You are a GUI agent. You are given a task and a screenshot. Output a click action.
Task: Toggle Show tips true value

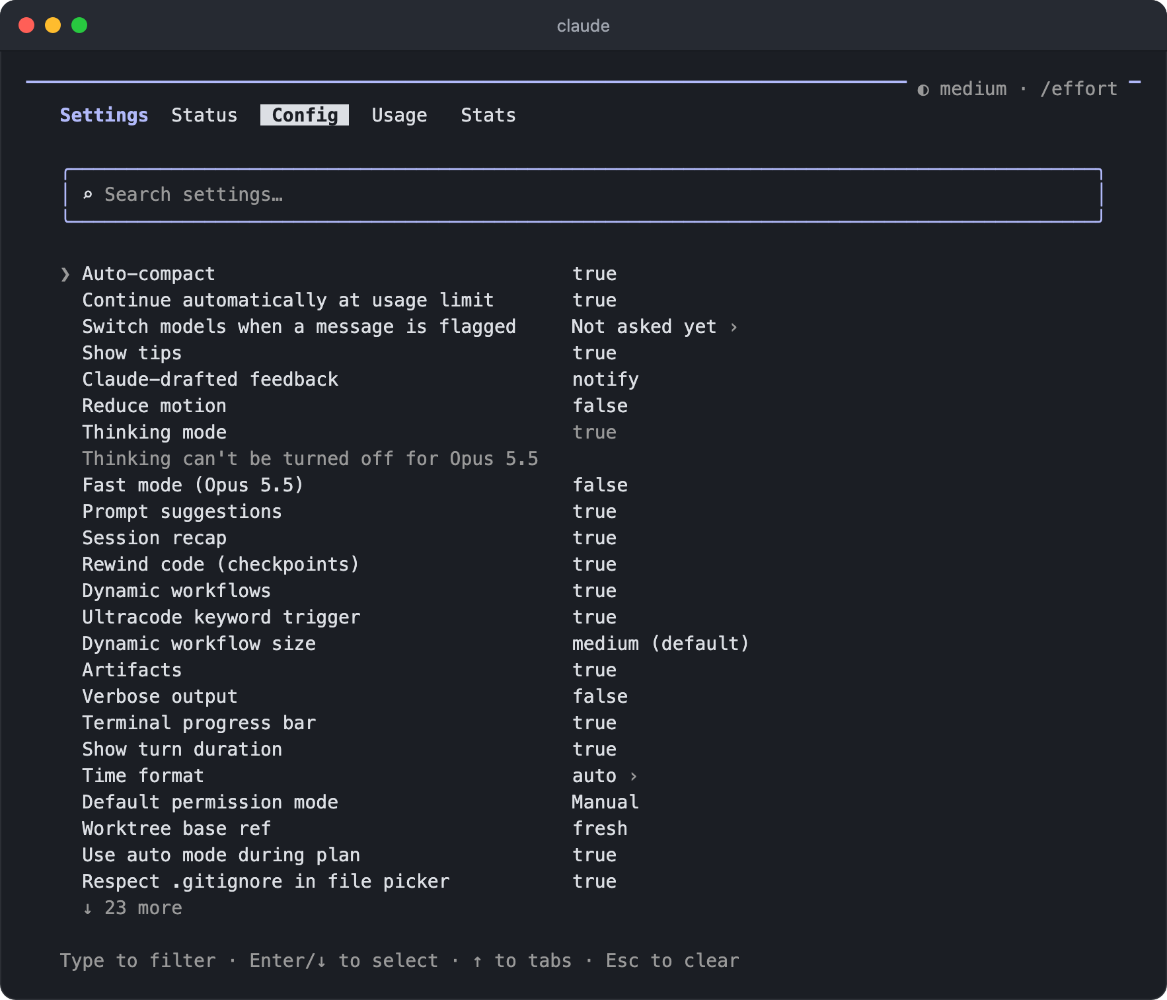pyautogui.click(x=594, y=353)
